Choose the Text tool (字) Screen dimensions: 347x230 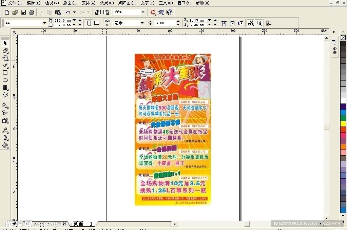pyautogui.click(x=5, y=95)
